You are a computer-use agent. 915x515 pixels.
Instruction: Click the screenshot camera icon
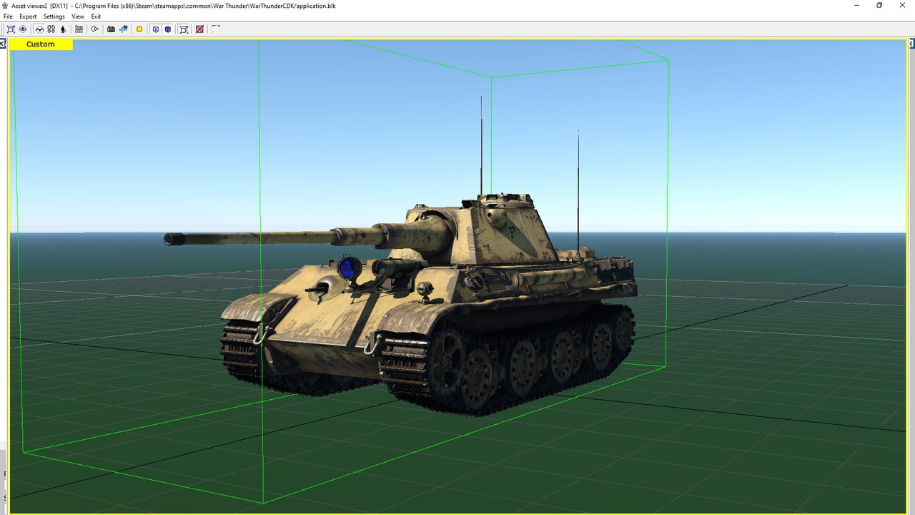[x=111, y=29]
